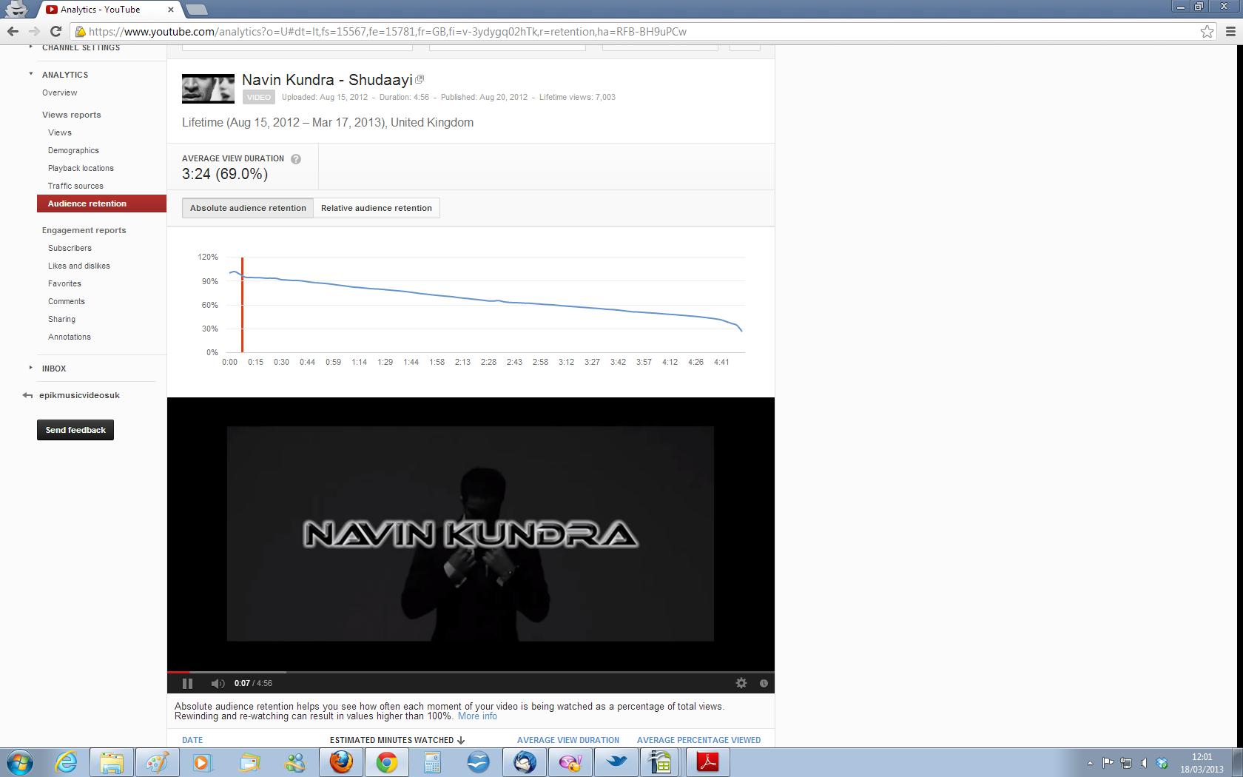Image resolution: width=1243 pixels, height=777 pixels.
Task: Click the return arrow beside epikmusicvideosuk
Action: click(27, 395)
